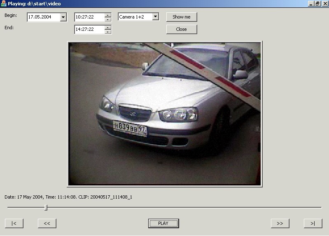Viewport: 329px width, 236px height.
Task: Fast forward using the >> button
Action: point(280,223)
